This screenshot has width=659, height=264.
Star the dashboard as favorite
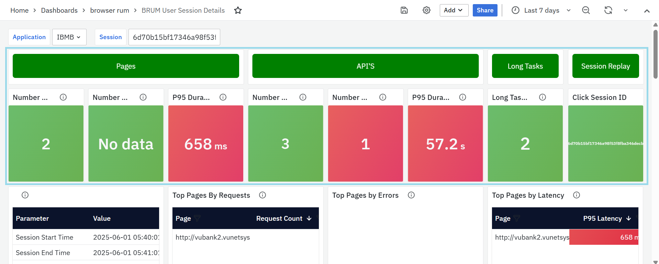click(x=238, y=10)
